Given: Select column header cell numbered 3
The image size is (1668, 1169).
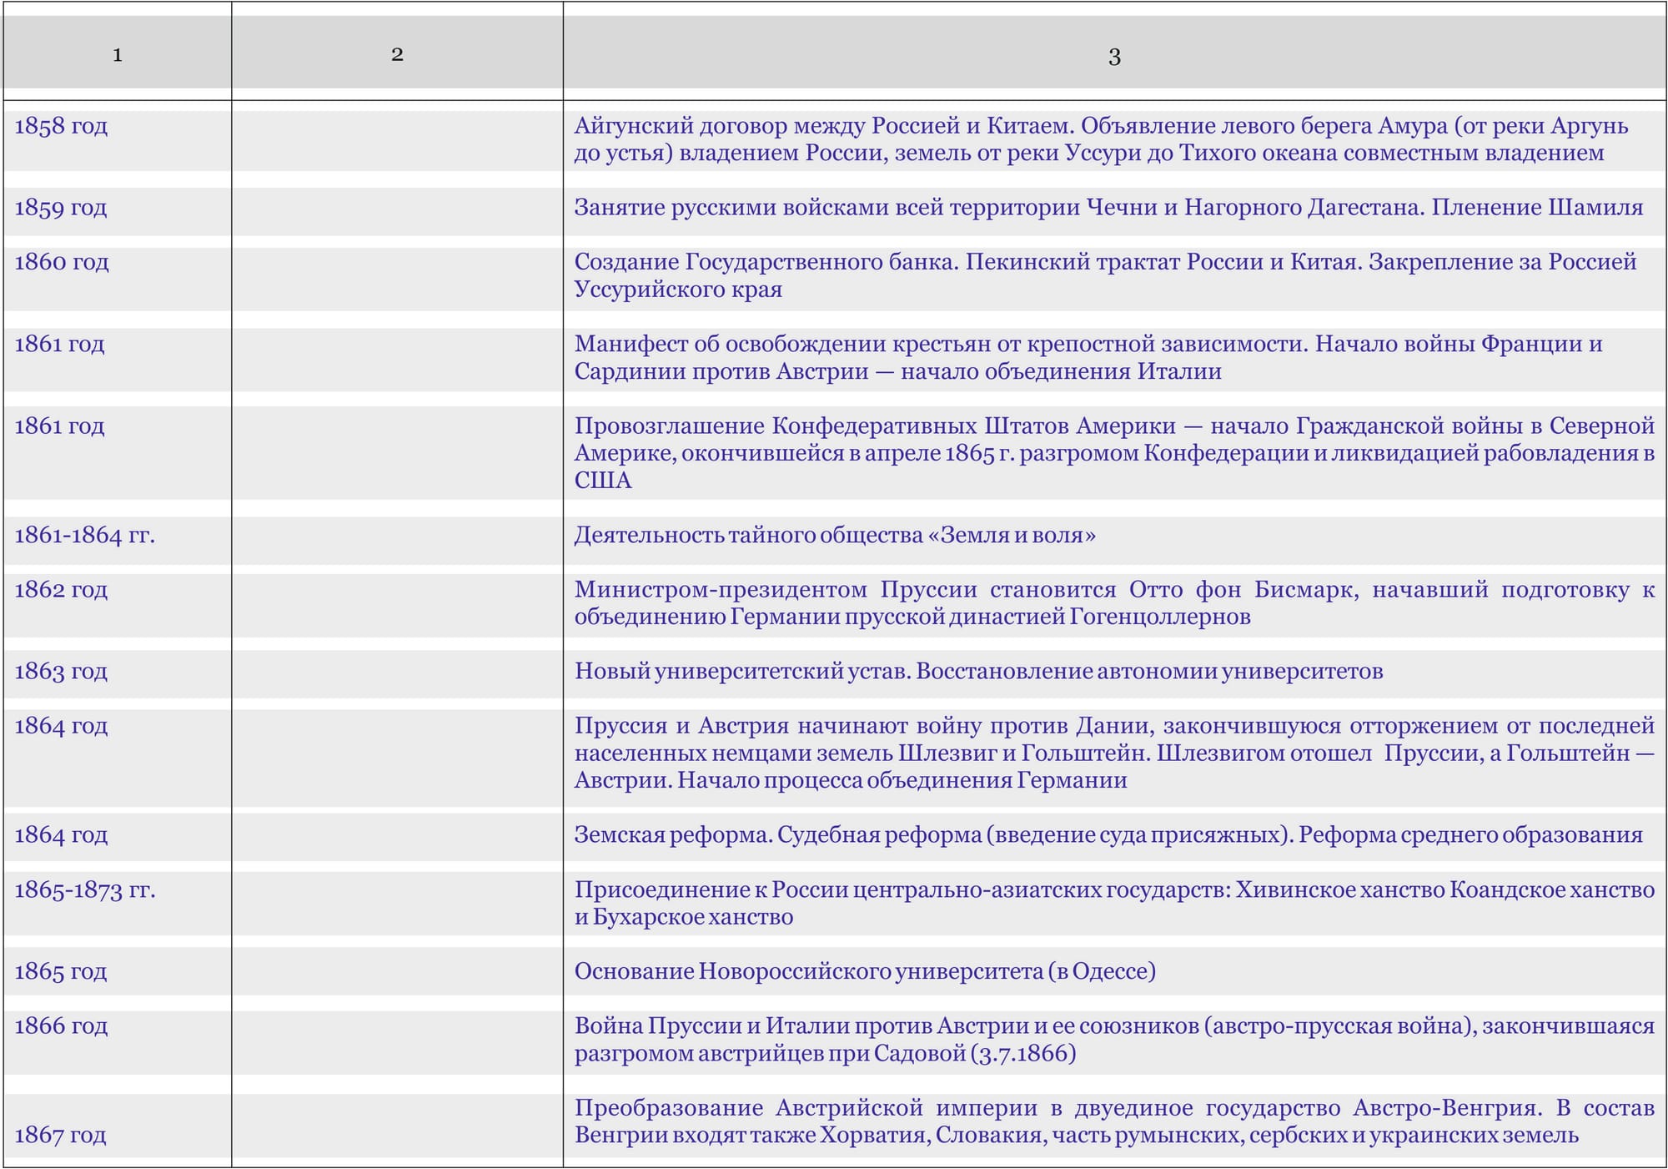Looking at the screenshot, I should [1114, 52].
